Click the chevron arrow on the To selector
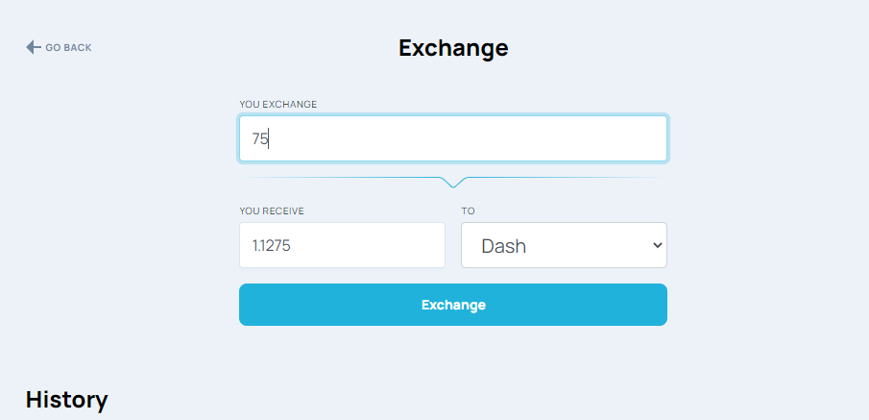869x420 pixels. click(657, 245)
